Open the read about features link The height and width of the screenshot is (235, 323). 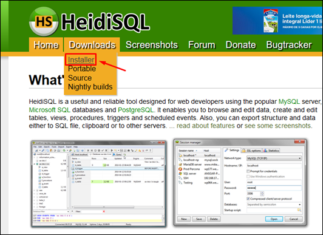205,126
